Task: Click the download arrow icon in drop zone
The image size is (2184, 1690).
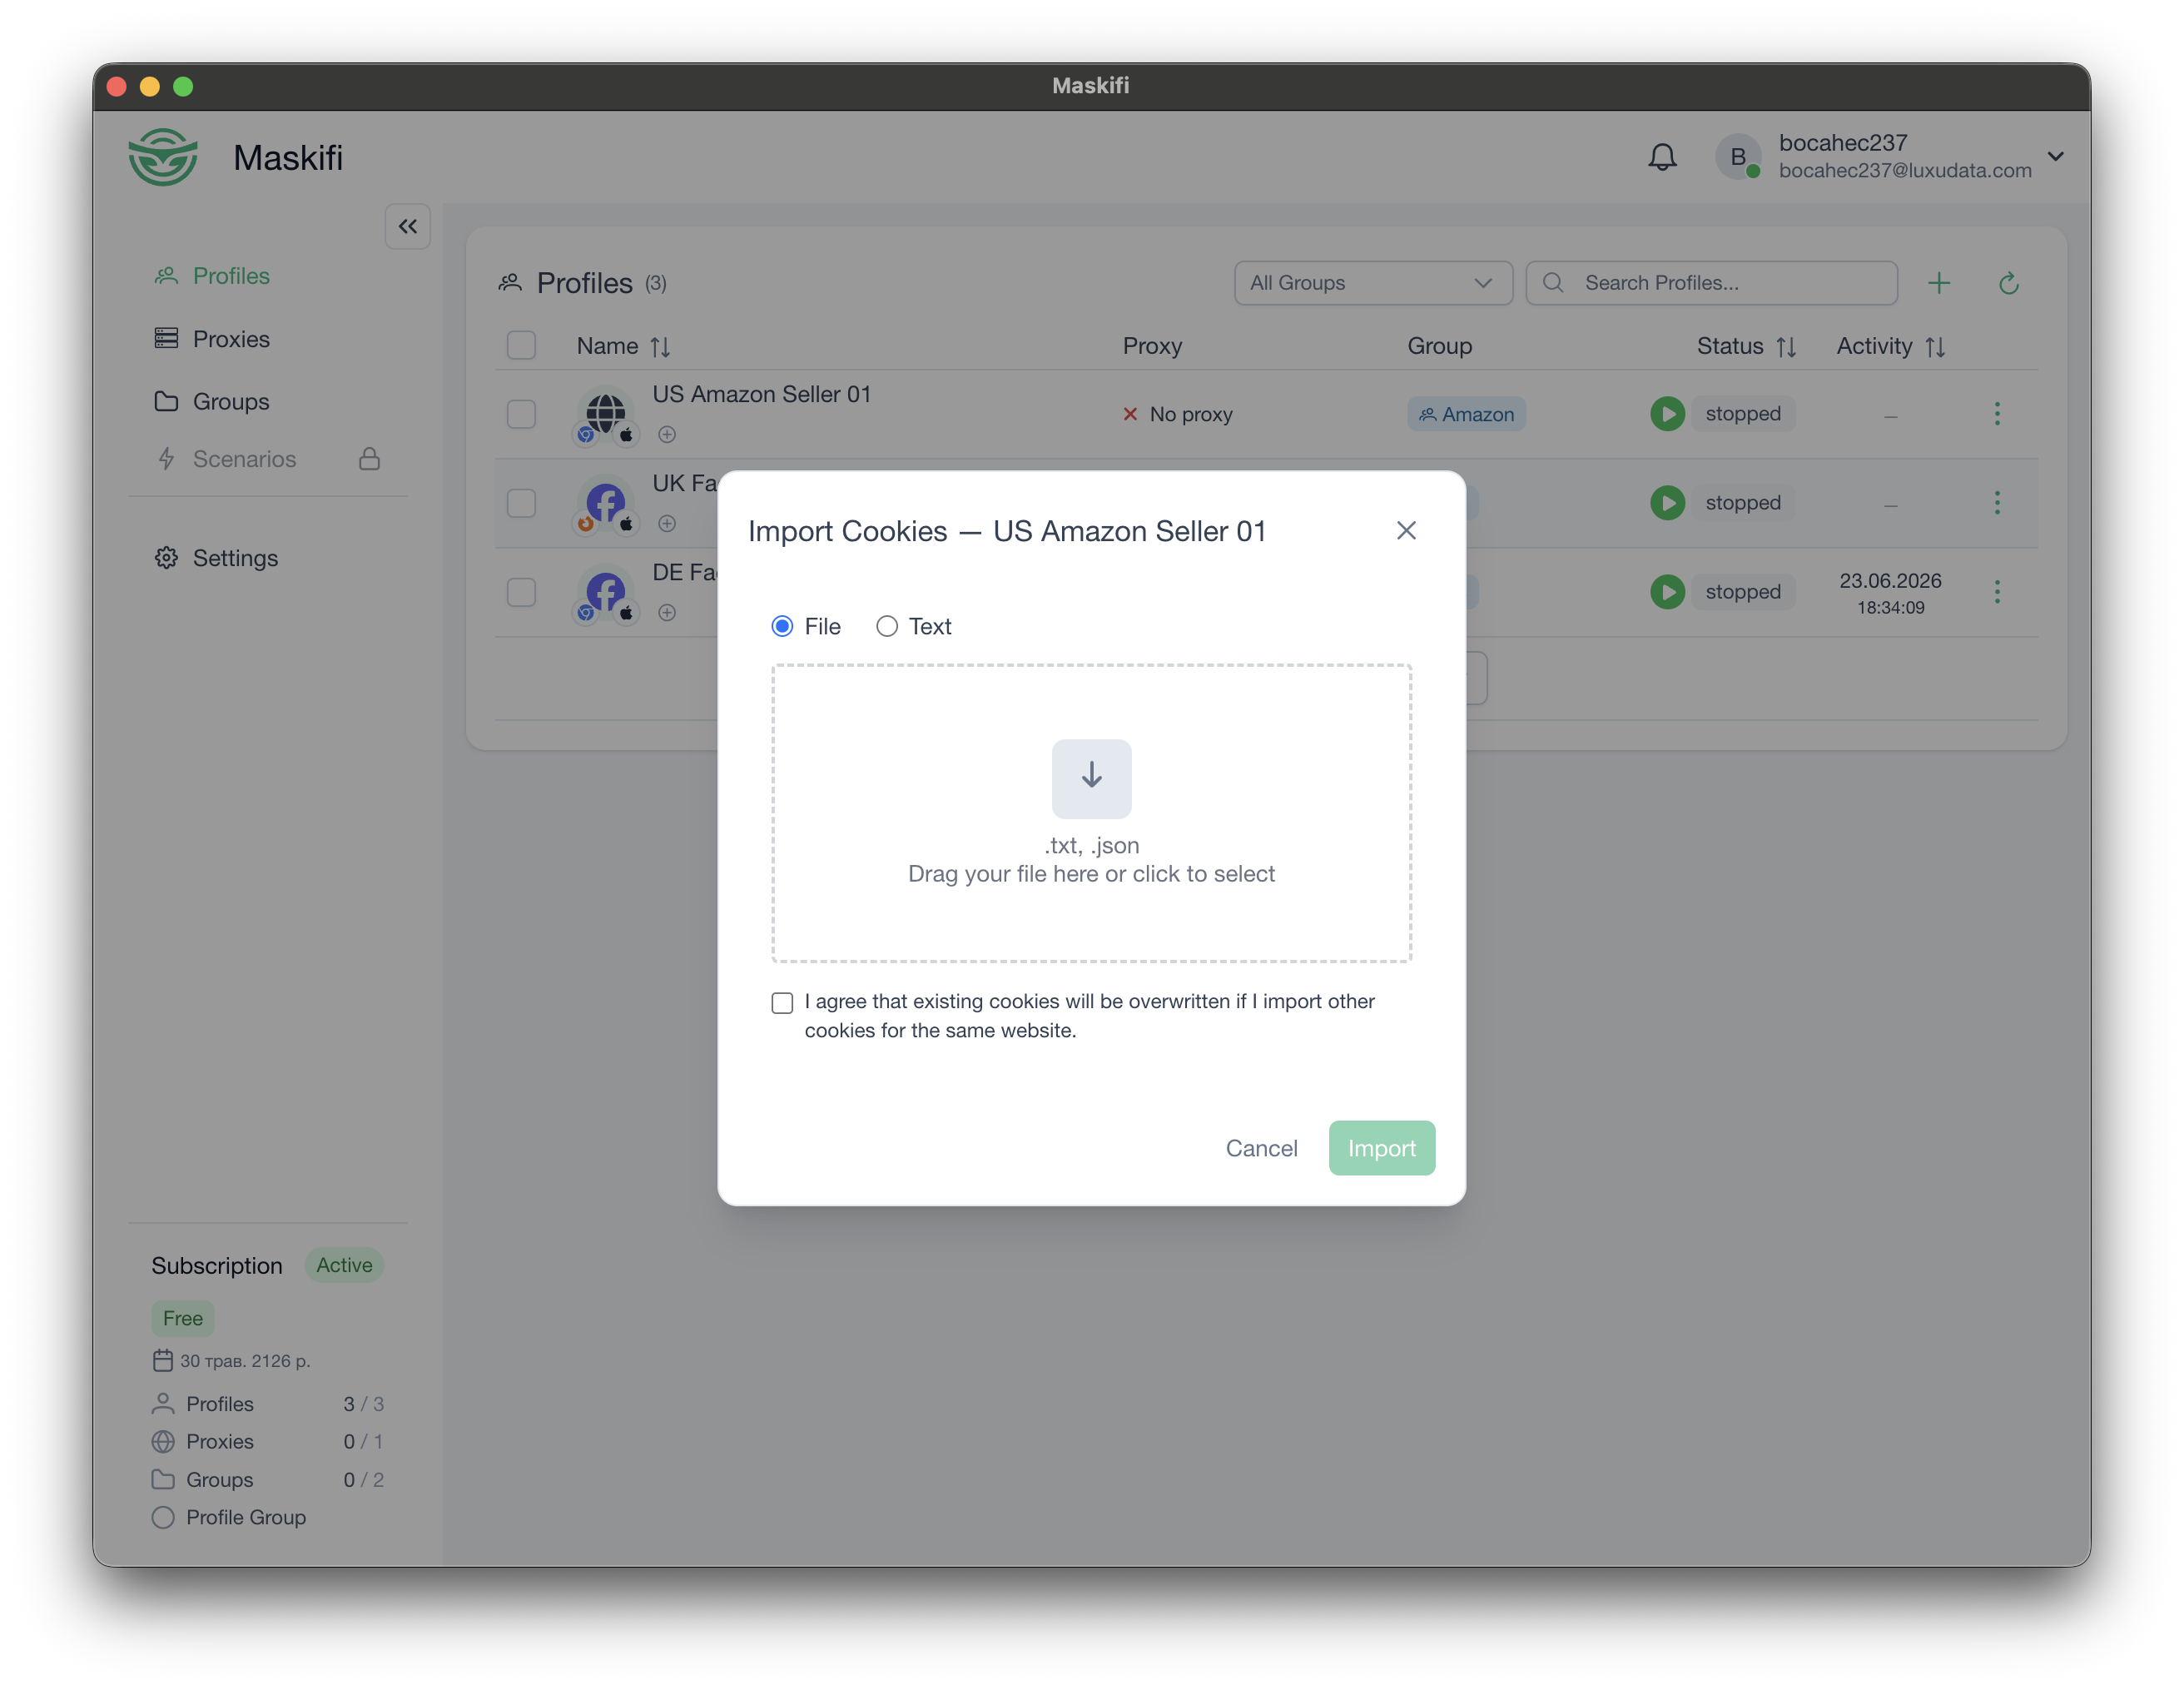Action: point(1091,778)
